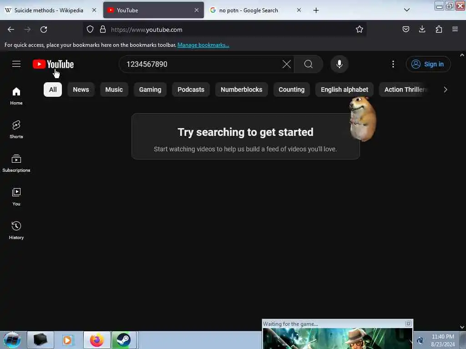Click the taskbar clock showing 11:40 PM
466x349 pixels.
click(x=443, y=340)
